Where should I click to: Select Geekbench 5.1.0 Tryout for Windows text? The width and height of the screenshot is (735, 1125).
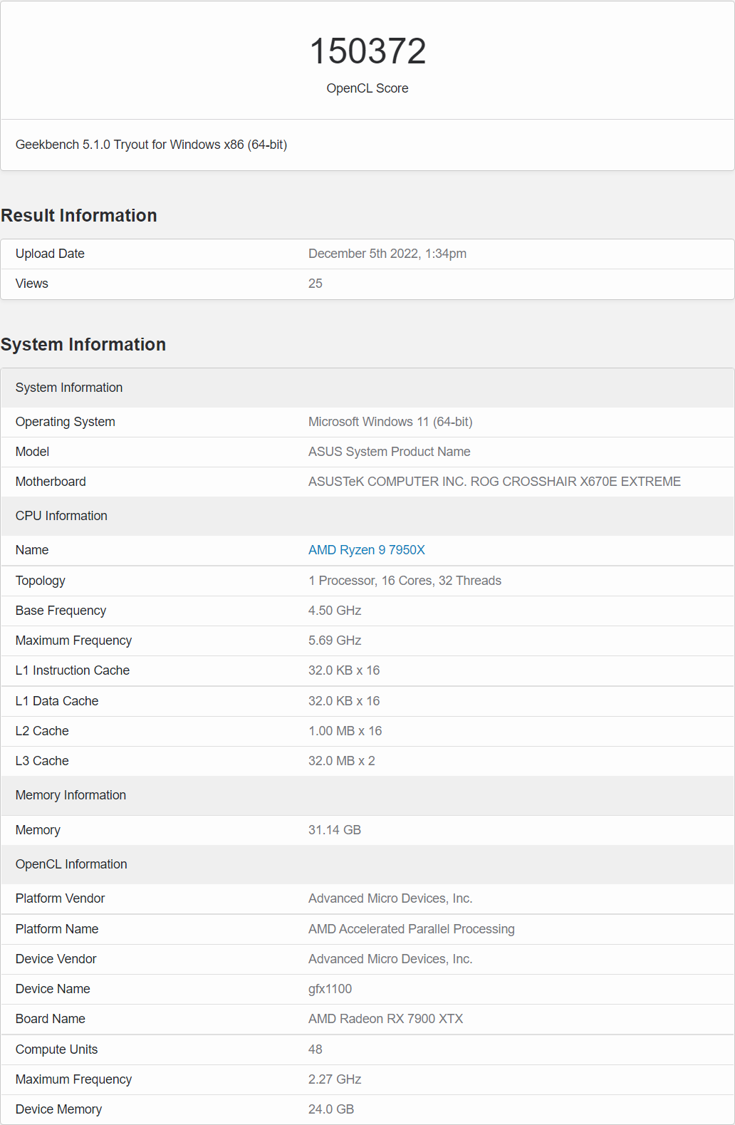[151, 145]
